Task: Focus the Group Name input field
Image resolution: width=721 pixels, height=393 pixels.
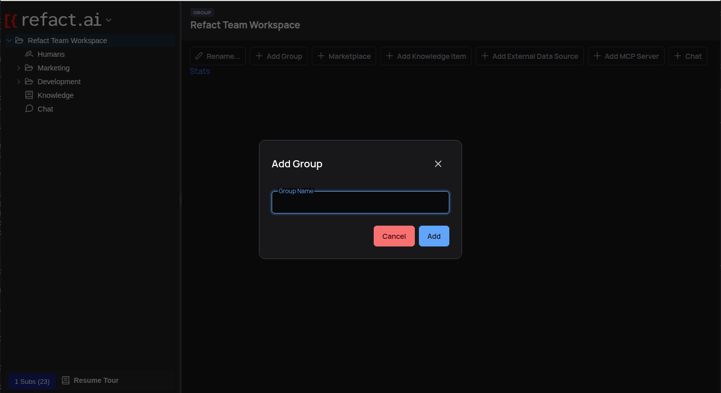Action: [x=360, y=202]
